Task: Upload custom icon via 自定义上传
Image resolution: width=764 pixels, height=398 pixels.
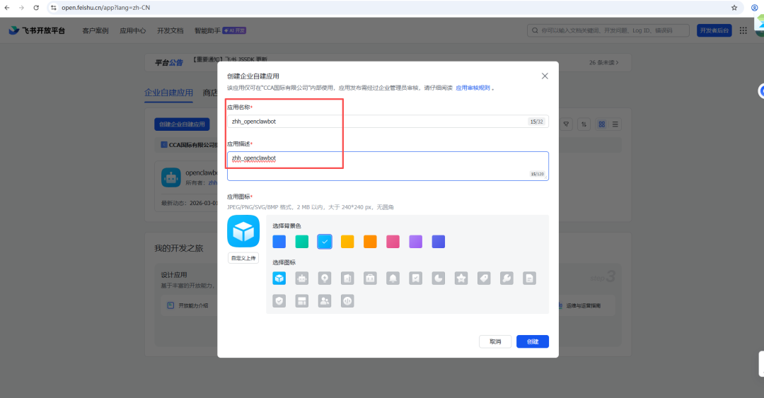Action: click(x=243, y=258)
